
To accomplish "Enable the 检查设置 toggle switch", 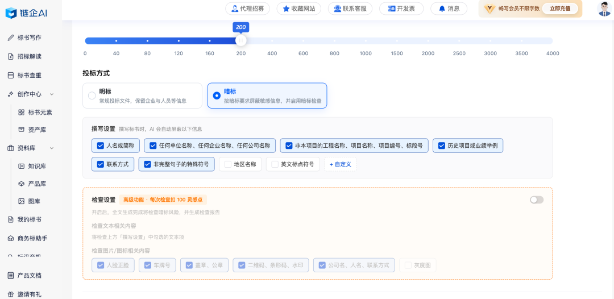I will [537, 200].
